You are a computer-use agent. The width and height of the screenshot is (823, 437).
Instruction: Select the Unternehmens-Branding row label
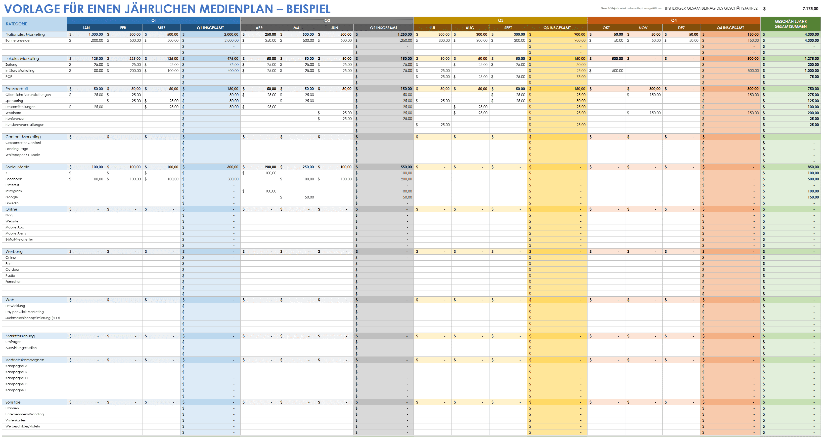click(x=24, y=414)
